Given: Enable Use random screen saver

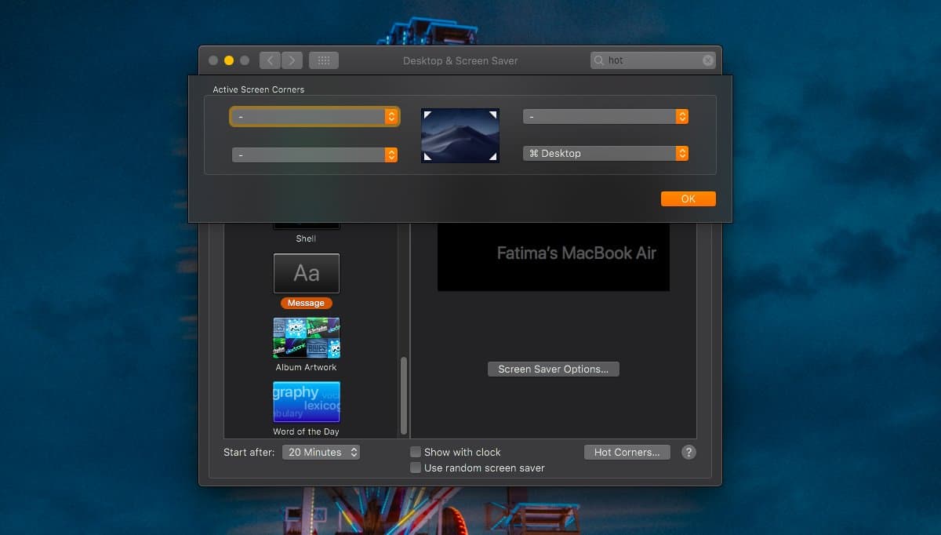Looking at the screenshot, I should pyautogui.click(x=416, y=468).
